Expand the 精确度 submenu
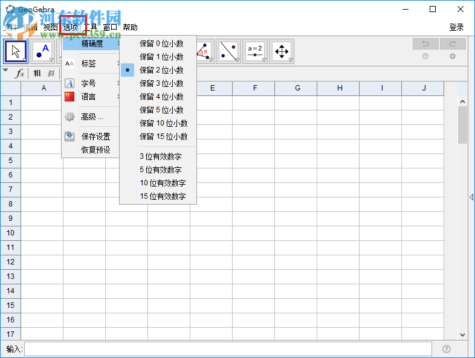The height and width of the screenshot is (358, 475). coord(91,43)
